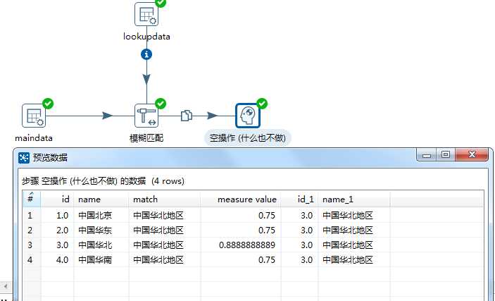
Task: Minimize the 预览数据 window
Action: (427, 154)
